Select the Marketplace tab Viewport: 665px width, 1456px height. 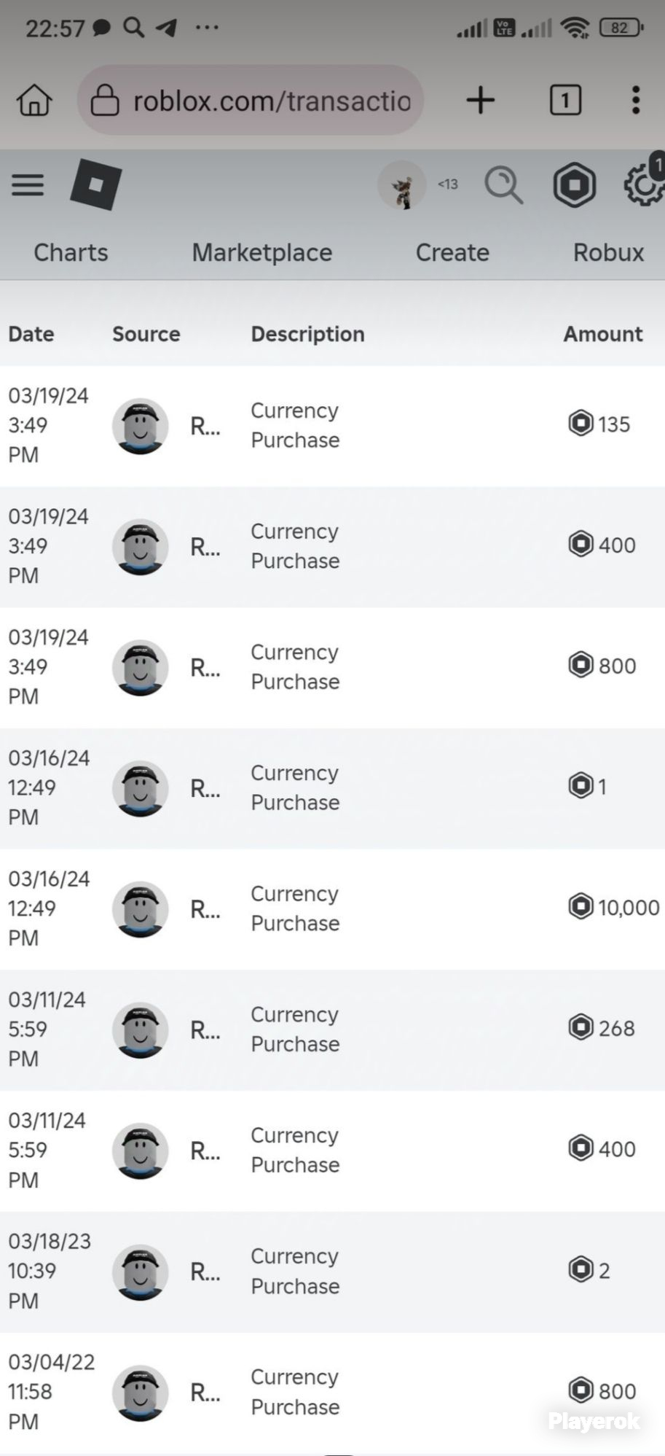click(x=262, y=252)
